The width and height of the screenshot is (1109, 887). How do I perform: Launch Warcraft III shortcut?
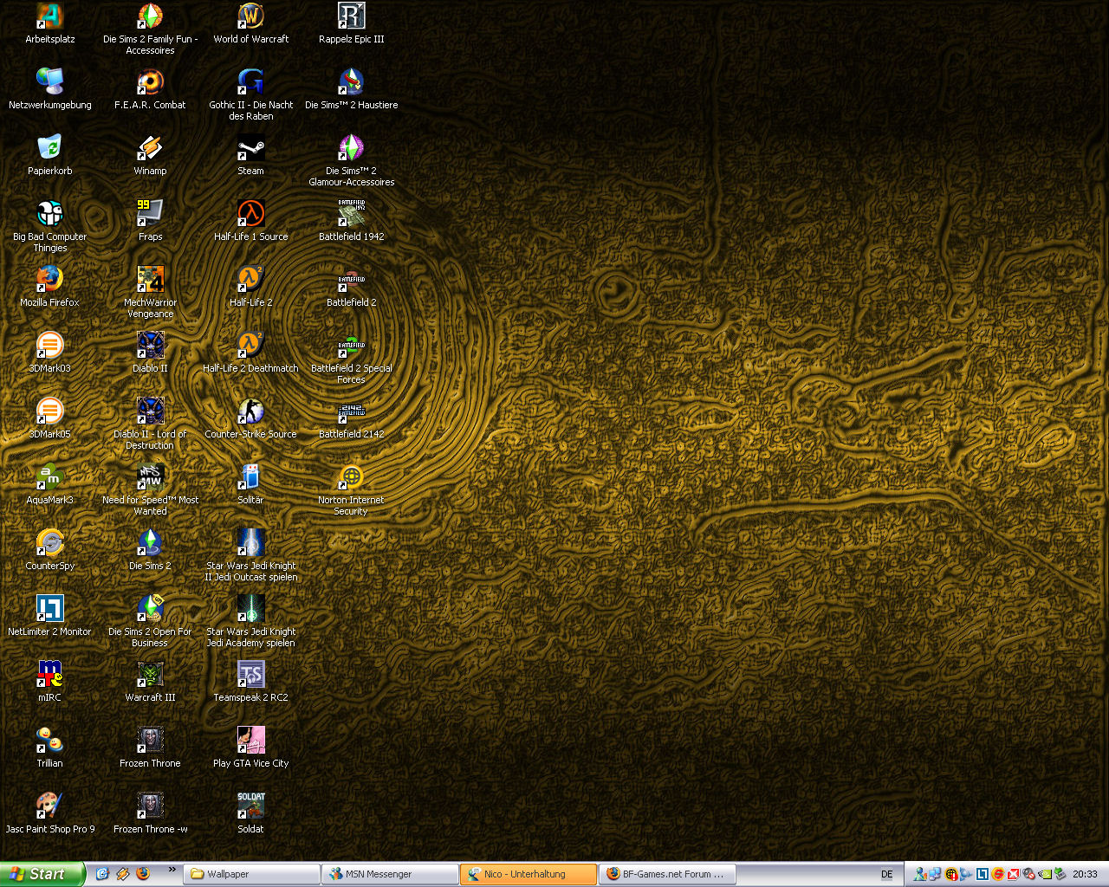151,682
